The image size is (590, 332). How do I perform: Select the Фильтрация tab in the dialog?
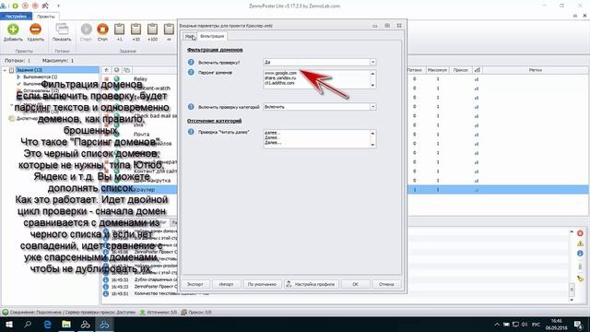[x=212, y=36]
